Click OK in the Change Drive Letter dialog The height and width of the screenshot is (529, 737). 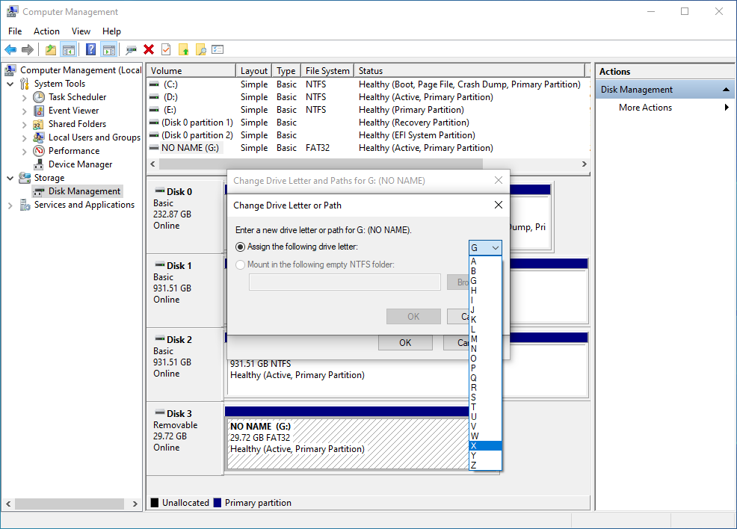[x=413, y=316]
